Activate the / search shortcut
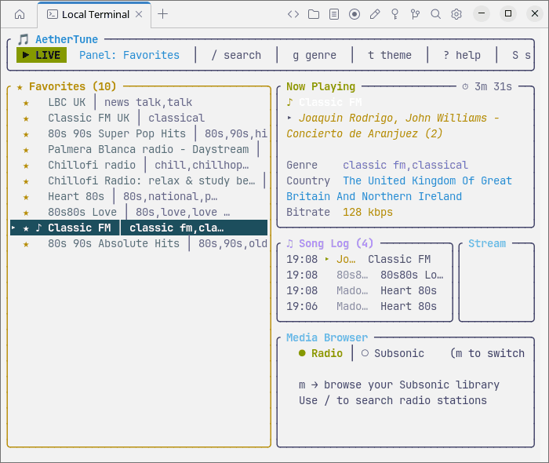The height and width of the screenshot is (463, 549). click(236, 56)
